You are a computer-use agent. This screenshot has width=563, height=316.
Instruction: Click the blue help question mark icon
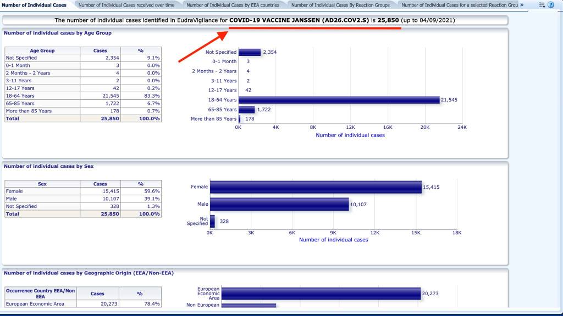click(x=551, y=5)
